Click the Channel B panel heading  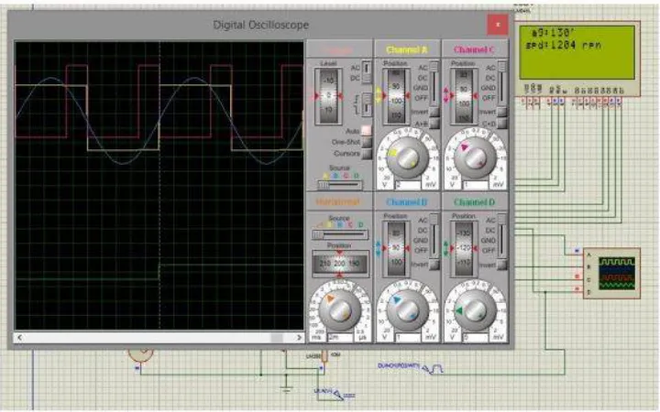pos(407,202)
